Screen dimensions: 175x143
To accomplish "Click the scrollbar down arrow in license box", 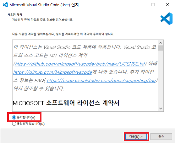I will (x=161, y=109).
